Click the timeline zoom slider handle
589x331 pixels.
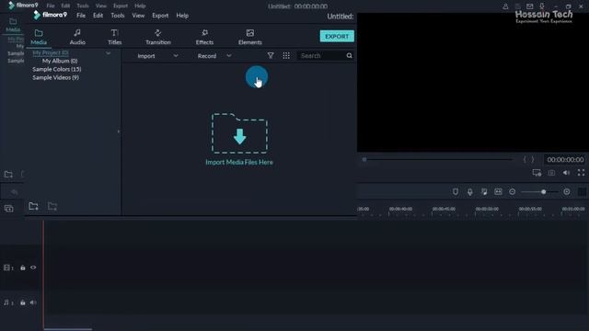[544, 192]
